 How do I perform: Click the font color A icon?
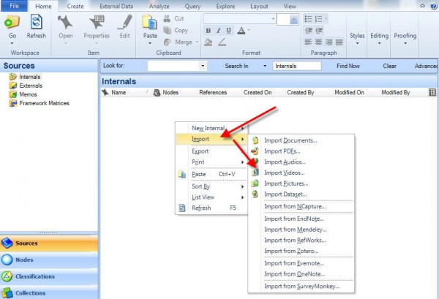coord(241,31)
